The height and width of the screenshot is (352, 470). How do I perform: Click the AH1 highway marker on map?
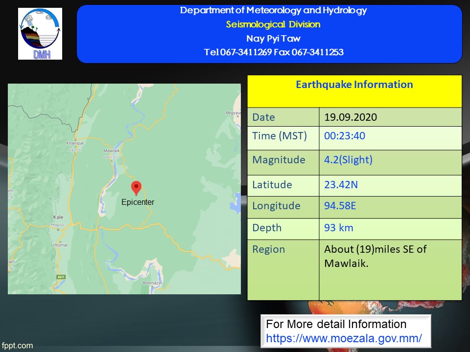[x=61, y=277]
